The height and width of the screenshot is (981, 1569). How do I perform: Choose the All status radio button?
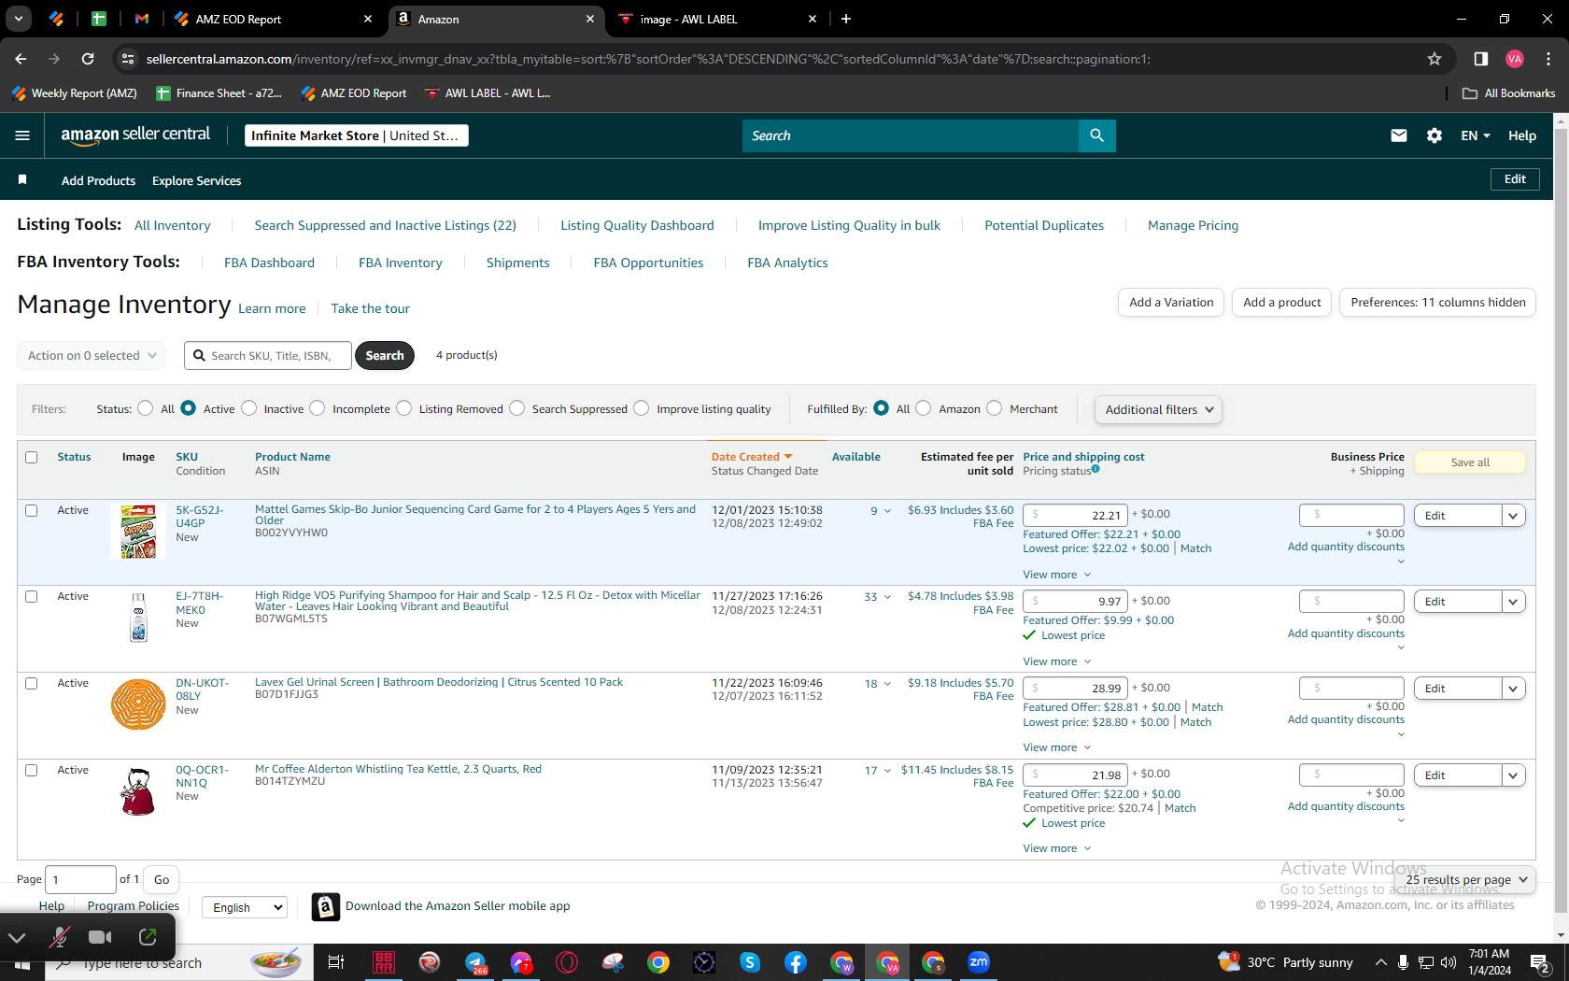(x=145, y=408)
